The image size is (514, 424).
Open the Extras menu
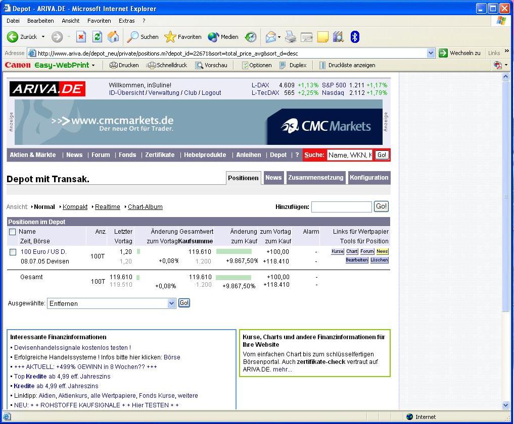[x=126, y=21]
